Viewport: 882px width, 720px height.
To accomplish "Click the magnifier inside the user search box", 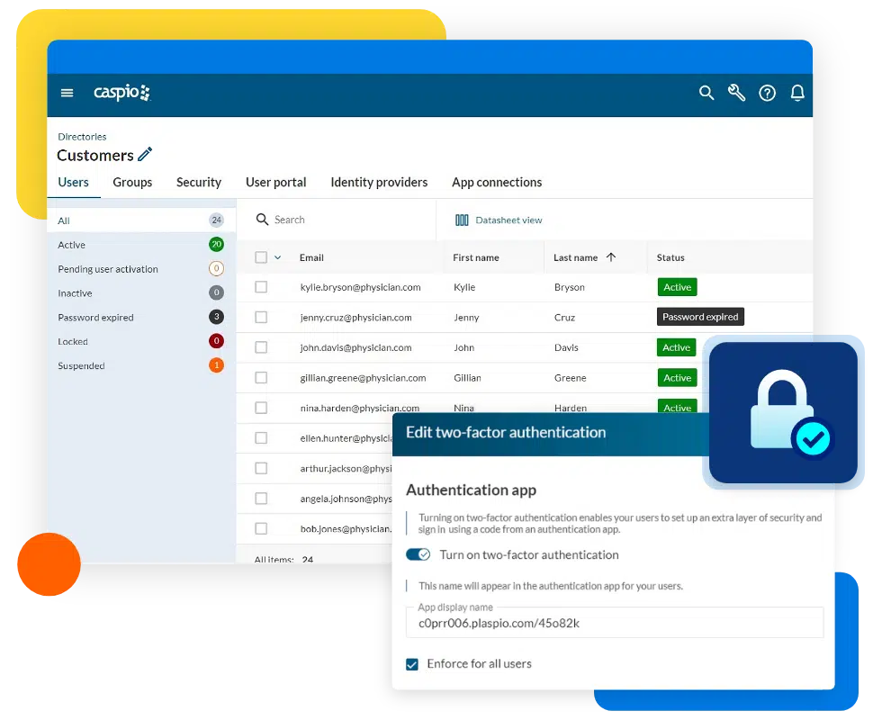I will click(262, 219).
